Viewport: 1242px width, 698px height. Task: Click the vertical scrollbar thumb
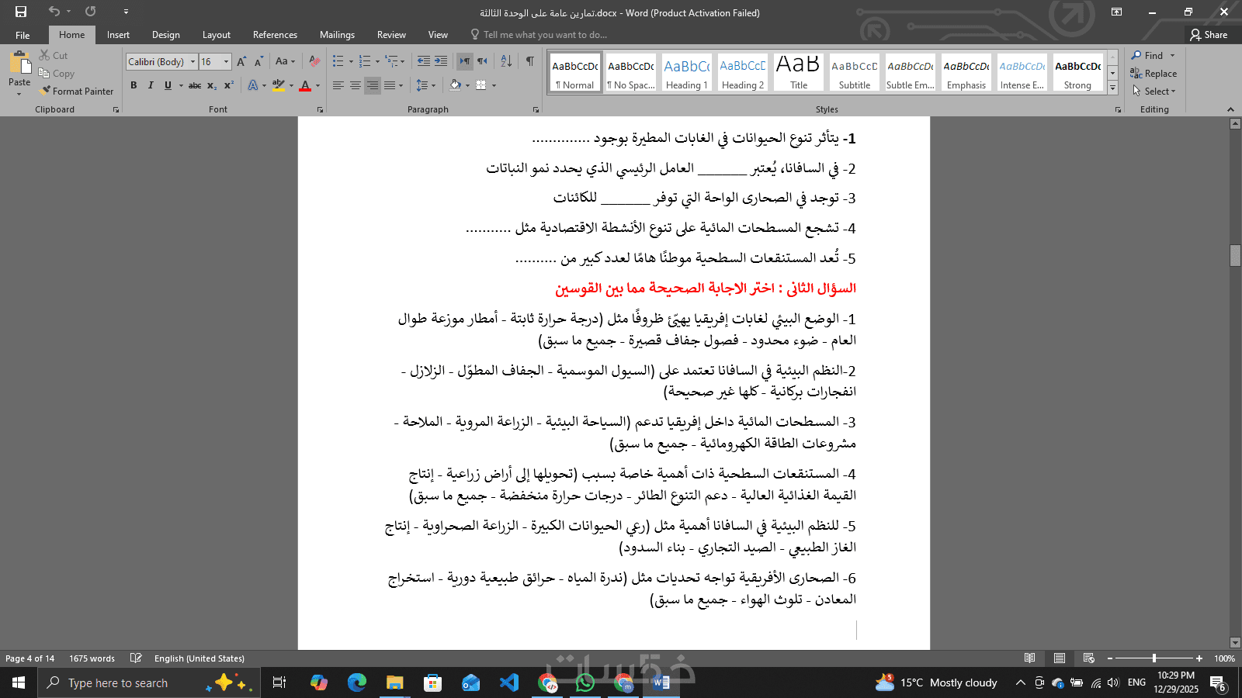[1235, 255]
